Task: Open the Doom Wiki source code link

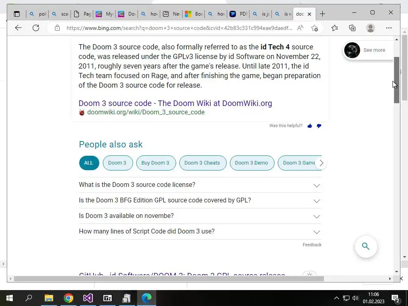Action: tap(175, 103)
